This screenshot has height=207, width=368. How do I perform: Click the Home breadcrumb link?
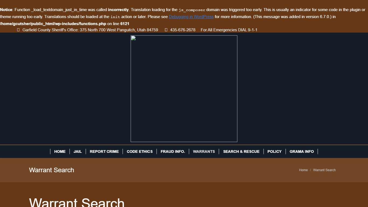pyautogui.click(x=303, y=170)
